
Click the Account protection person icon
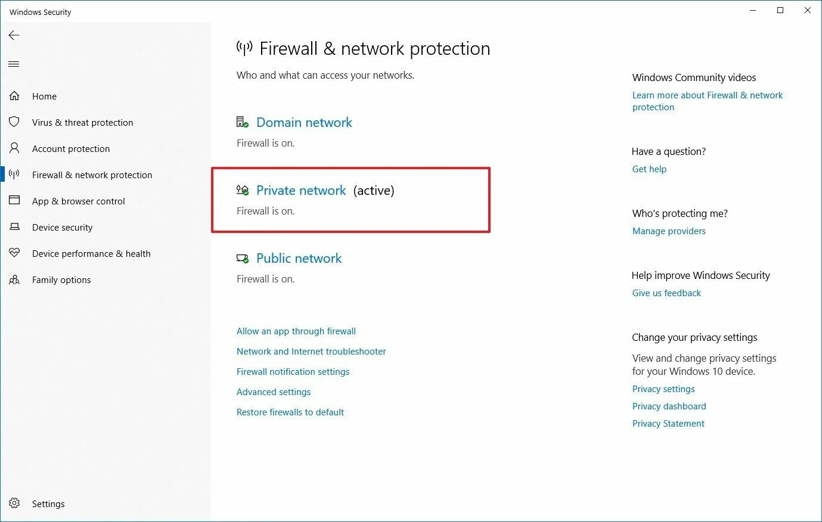[14, 148]
